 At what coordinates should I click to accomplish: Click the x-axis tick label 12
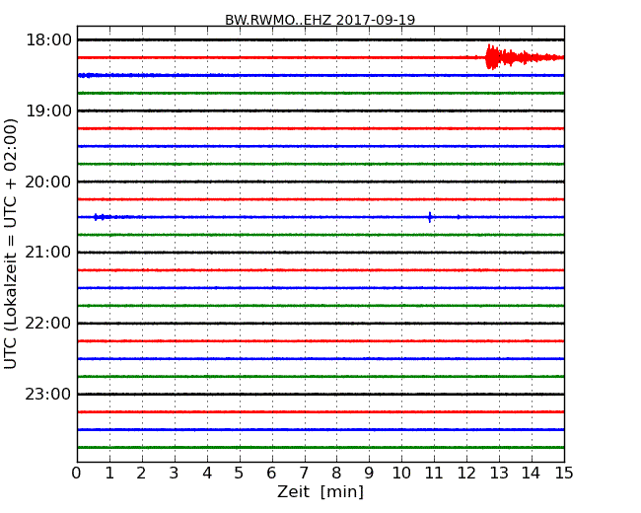(x=466, y=473)
